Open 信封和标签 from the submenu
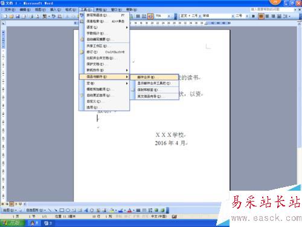 (154, 90)
